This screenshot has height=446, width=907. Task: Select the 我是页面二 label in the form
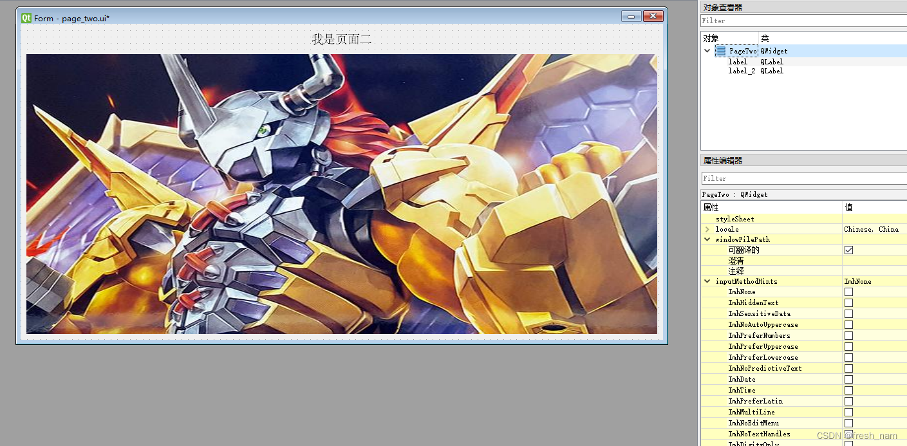[342, 39]
